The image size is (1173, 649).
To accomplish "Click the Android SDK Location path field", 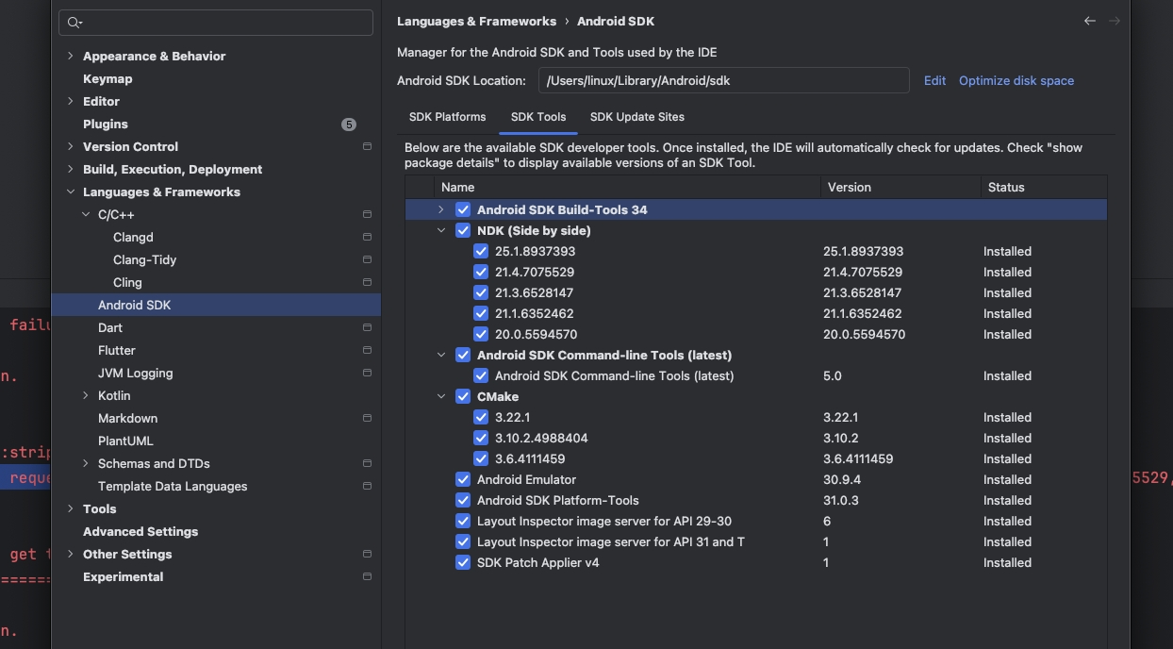I will pyautogui.click(x=724, y=81).
